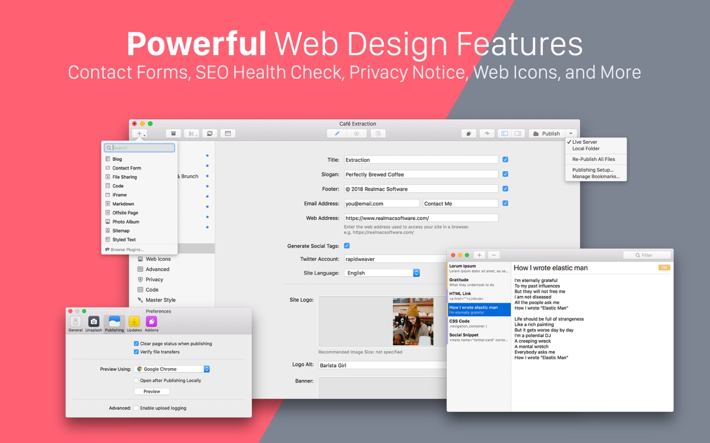Open the Addons plug icon in main toolbar
Viewport: 710px width, 443px height.
click(x=468, y=134)
